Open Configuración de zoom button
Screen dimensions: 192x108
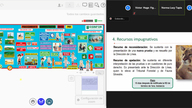click(x=90, y=100)
